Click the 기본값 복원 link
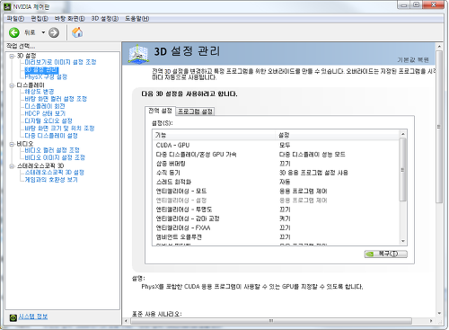 (413, 60)
